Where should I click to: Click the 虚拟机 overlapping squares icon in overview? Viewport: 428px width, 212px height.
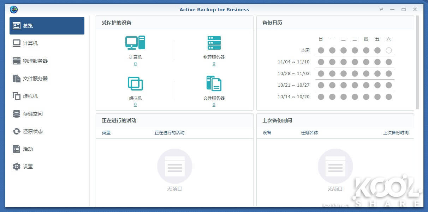[x=135, y=84]
